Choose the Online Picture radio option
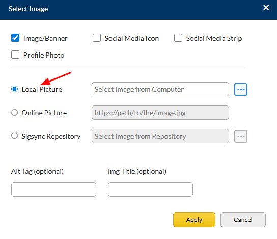This screenshot has width=277, height=239. (x=14, y=113)
